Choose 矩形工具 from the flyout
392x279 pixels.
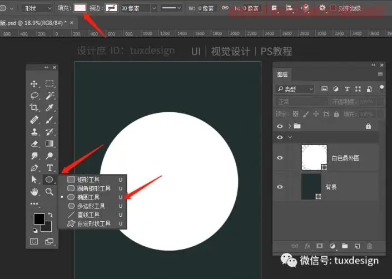pos(92,180)
